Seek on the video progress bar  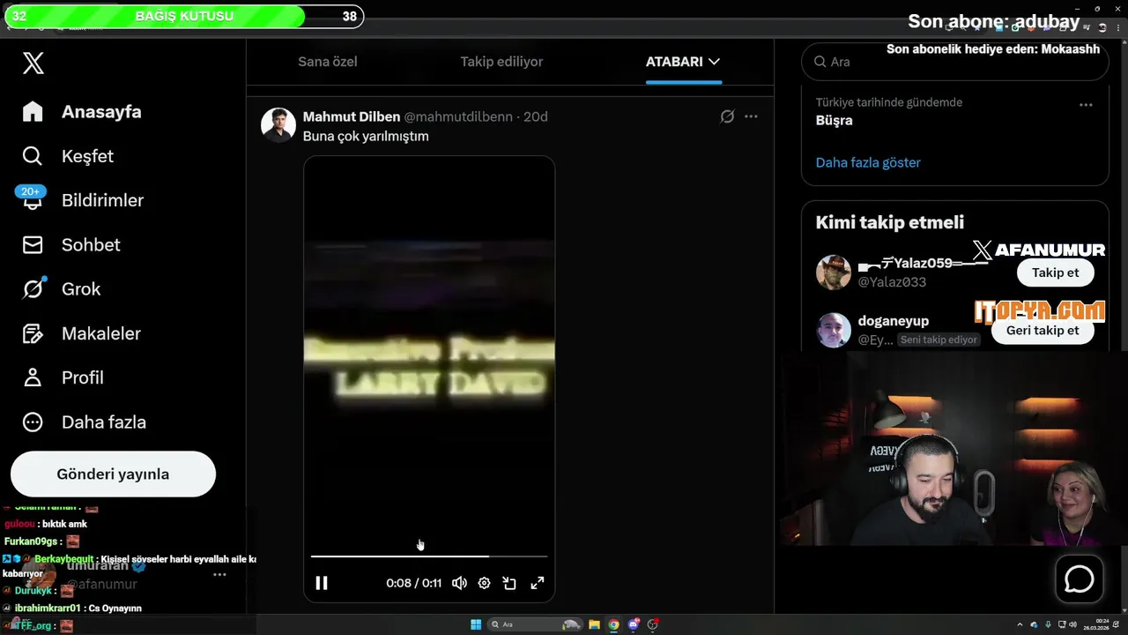click(x=429, y=557)
